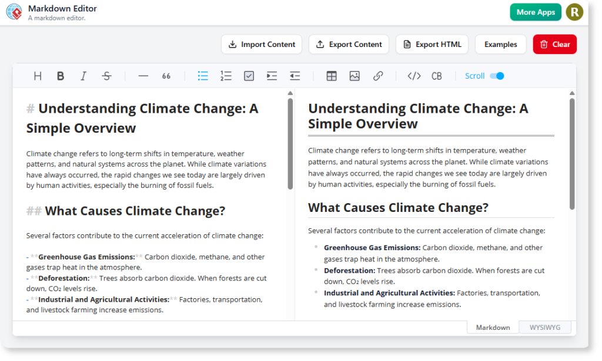Switch to the WYSIWYG tab
Viewport: 602px width, 361px height.
(544, 327)
